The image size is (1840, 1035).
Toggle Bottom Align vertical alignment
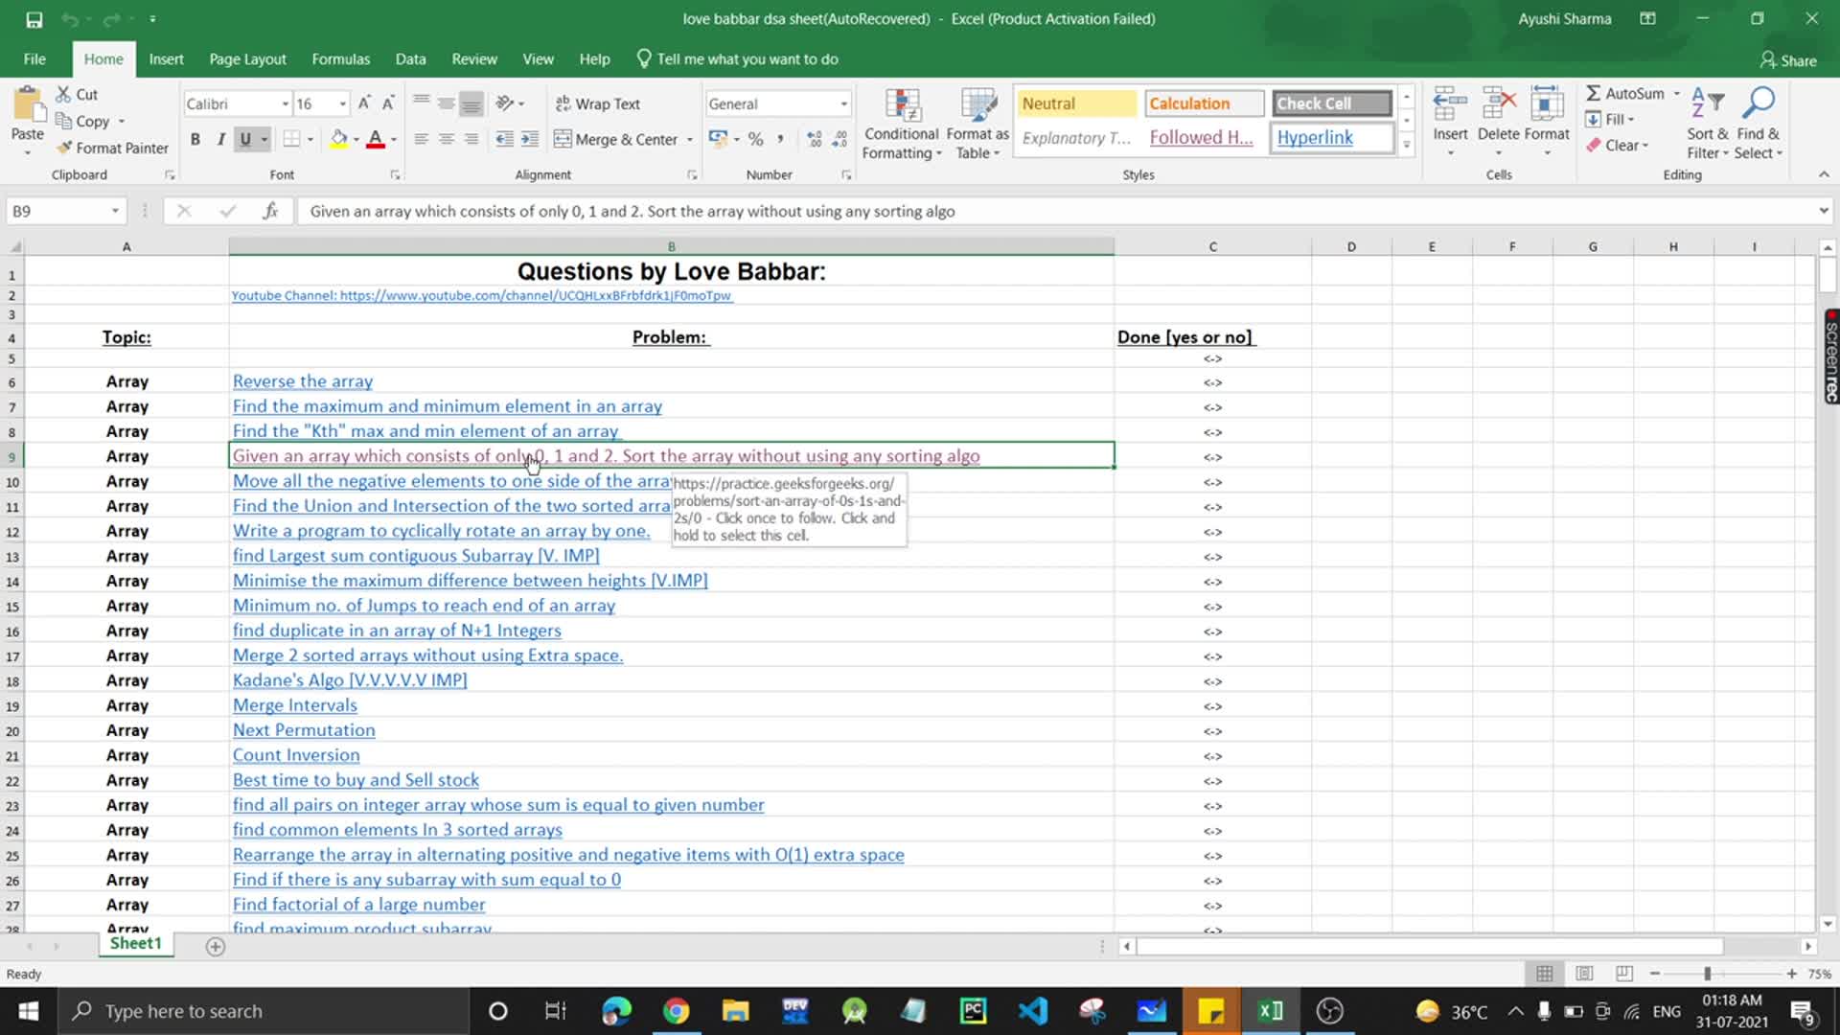(x=471, y=103)
